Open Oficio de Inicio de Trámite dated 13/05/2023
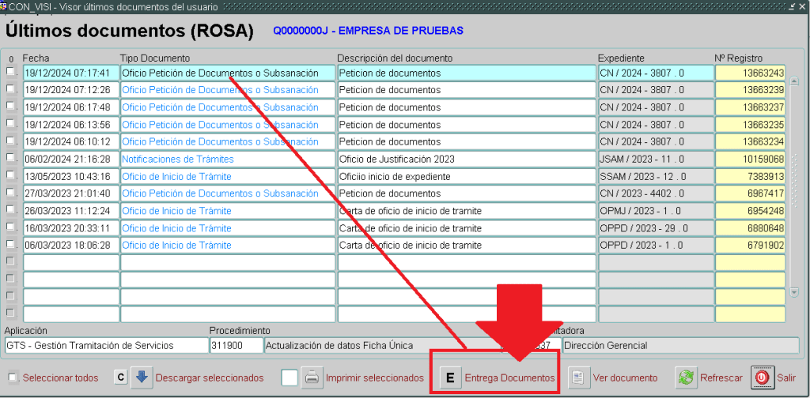 tap(176, 176)
